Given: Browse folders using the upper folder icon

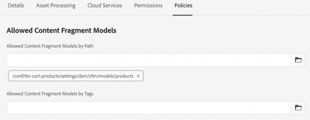Looking at the screenshot, I should (298, 60).
